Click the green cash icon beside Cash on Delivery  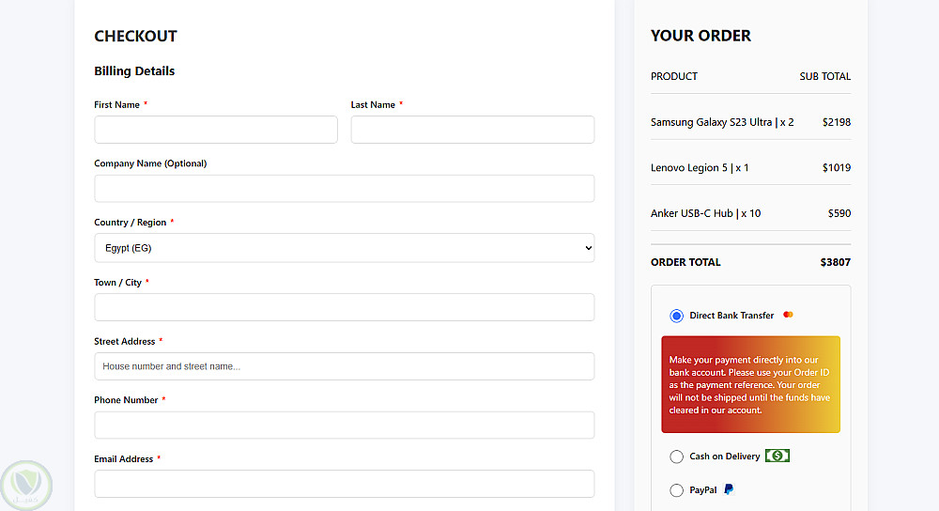(777, 456)
